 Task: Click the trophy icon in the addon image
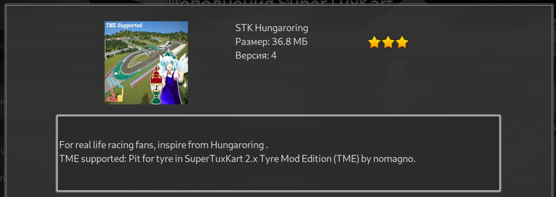[156, 86]
